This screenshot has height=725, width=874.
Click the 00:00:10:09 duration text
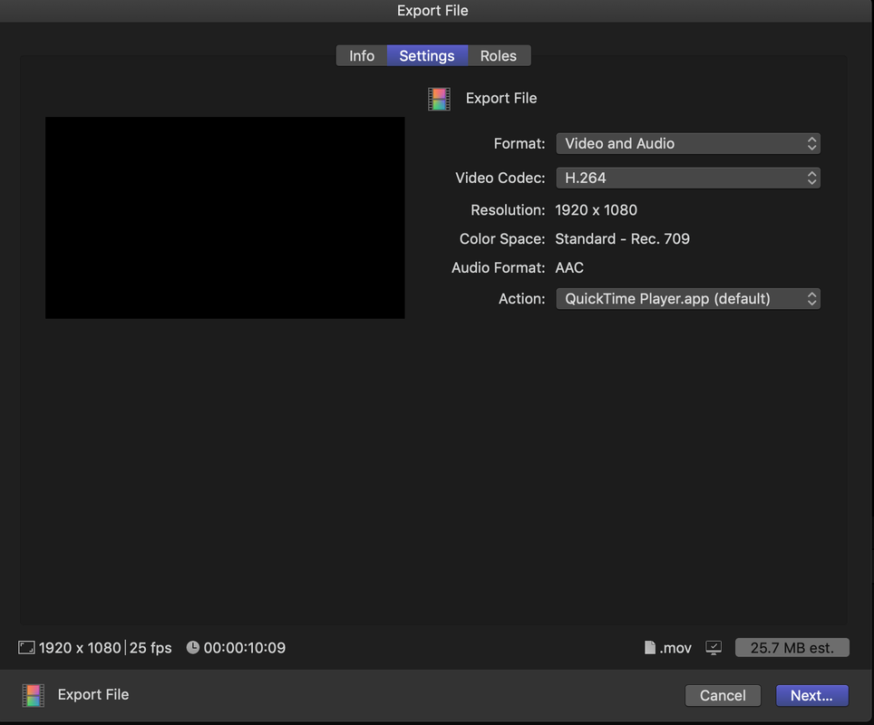coord(245,648)
